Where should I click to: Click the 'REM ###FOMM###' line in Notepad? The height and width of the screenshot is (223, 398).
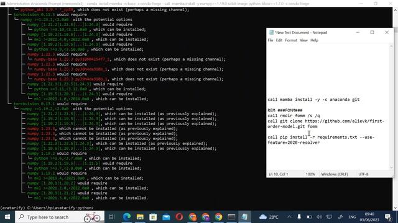[285, 110]
